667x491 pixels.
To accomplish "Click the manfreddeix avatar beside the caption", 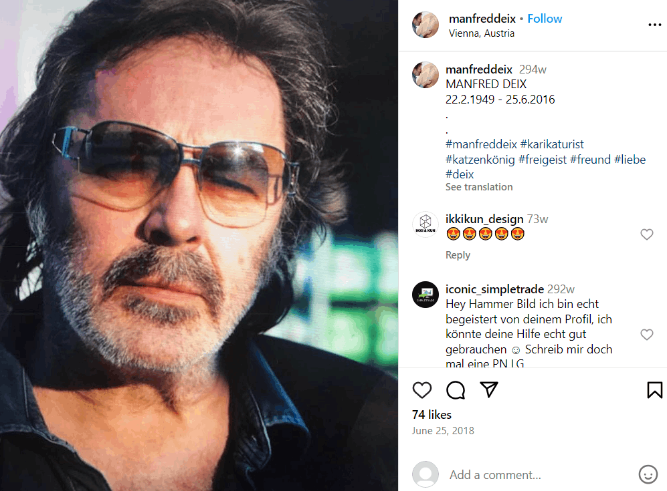I will coord(425,75).
